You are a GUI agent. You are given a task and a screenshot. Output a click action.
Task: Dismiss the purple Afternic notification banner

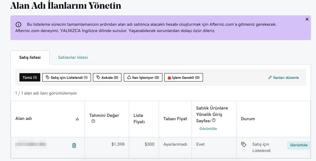click(307, 19)
